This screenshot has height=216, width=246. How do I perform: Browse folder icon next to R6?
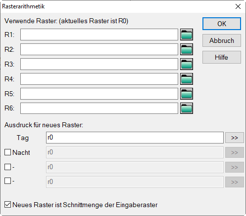click(187, 108)
